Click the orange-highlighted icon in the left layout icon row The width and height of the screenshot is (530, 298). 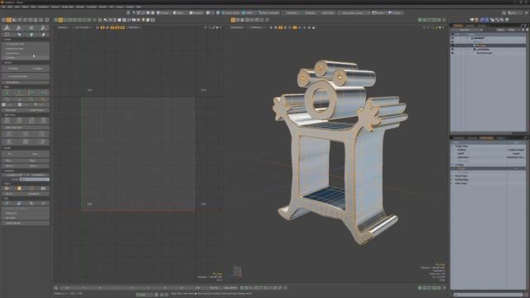tap(9, 20)
